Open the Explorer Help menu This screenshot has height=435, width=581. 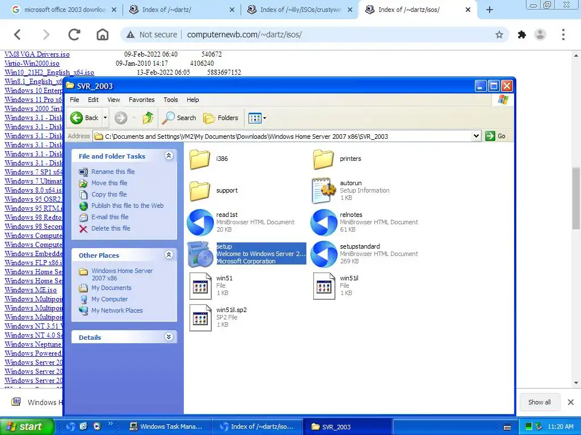pos(193,100)
